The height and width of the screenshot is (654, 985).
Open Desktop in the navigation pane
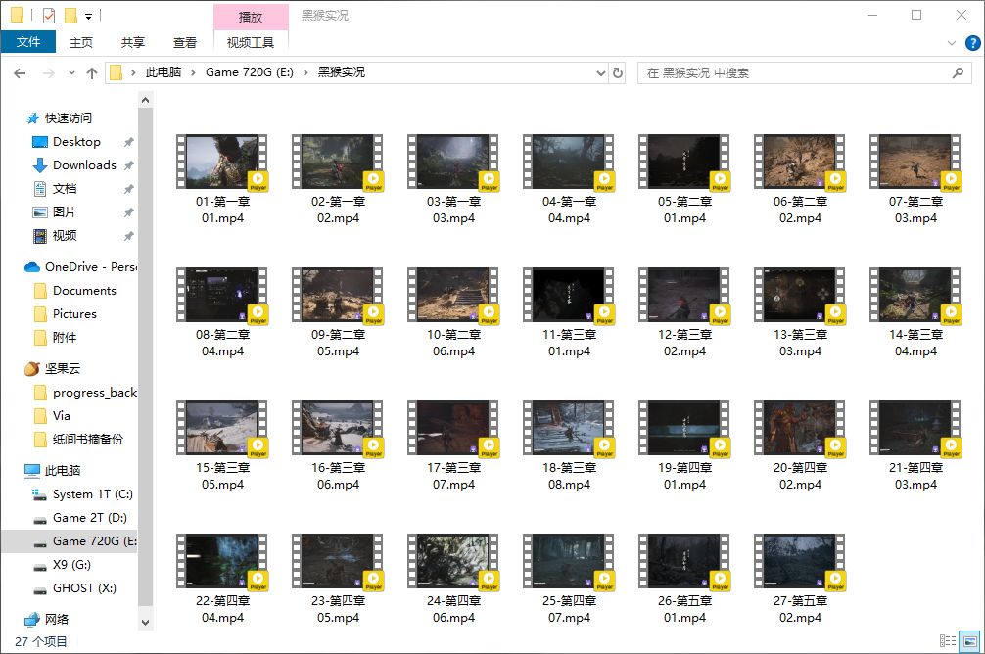[76, 141]
